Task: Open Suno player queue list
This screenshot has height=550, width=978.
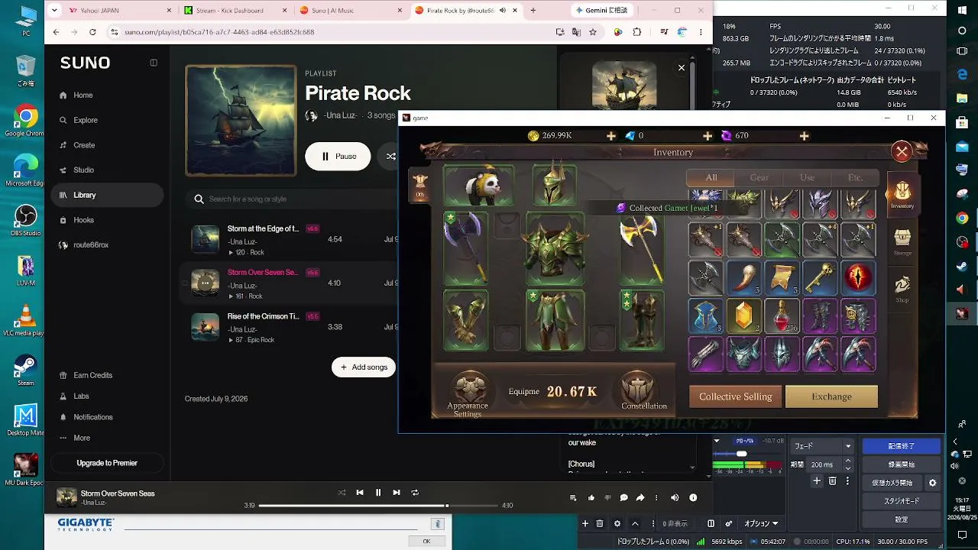Action: click(573, 498)
